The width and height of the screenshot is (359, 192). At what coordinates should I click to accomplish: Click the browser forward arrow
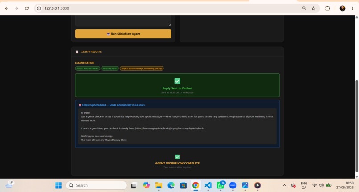tap(16, 8)
